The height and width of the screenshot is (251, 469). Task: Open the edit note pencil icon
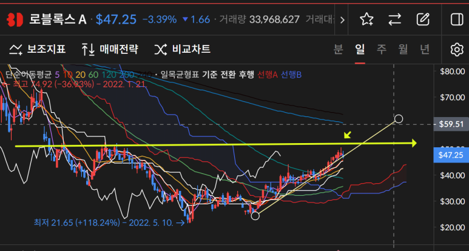pos(423,20)
